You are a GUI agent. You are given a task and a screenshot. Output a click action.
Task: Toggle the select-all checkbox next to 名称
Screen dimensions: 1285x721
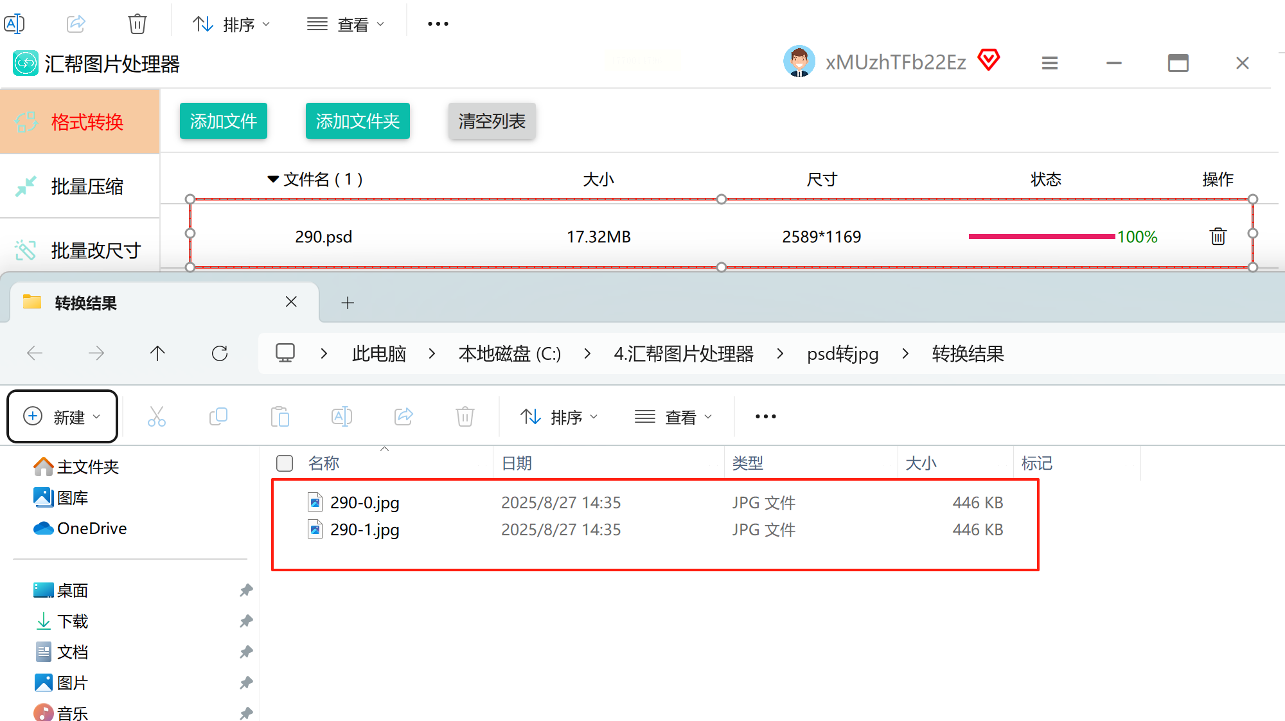click(285, 463)
